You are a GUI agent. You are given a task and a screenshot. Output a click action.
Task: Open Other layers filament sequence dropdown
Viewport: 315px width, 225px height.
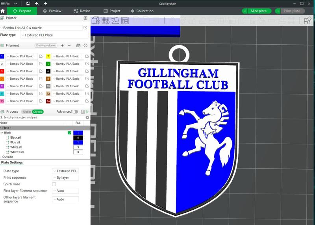click(65, 199)
